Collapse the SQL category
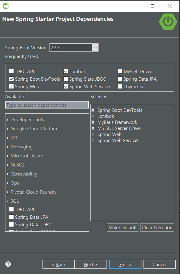180x274 pixels. point(8,201)
